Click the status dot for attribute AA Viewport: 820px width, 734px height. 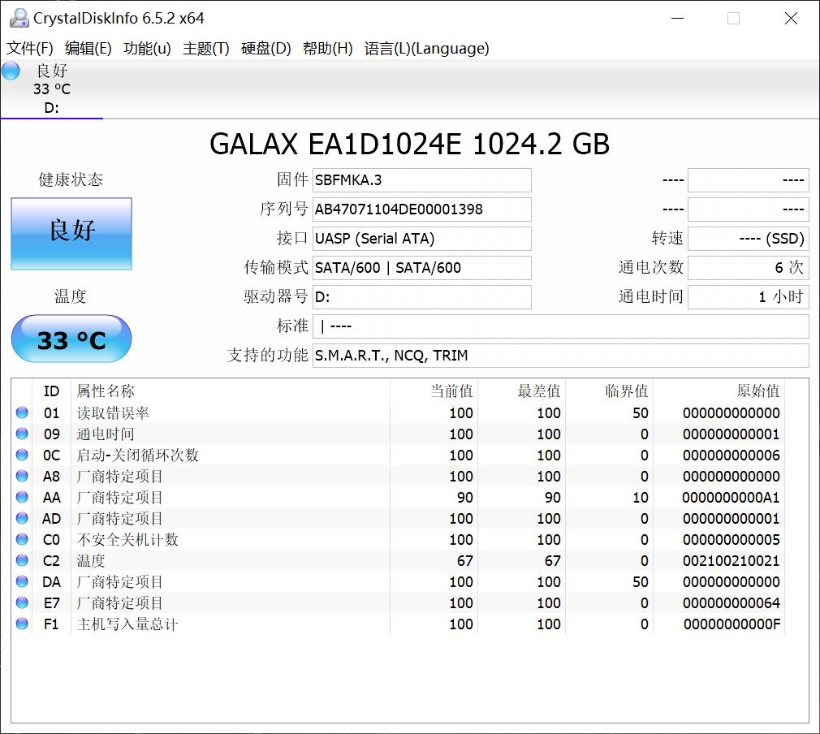click(21, 497)
